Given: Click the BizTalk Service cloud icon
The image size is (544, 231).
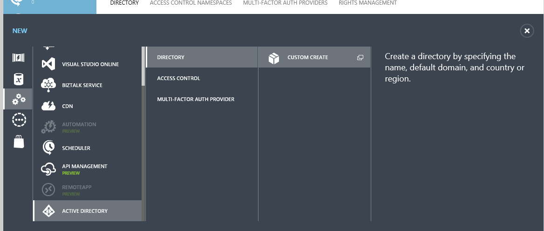Looking at the screenshot, I should click(48, 85).
